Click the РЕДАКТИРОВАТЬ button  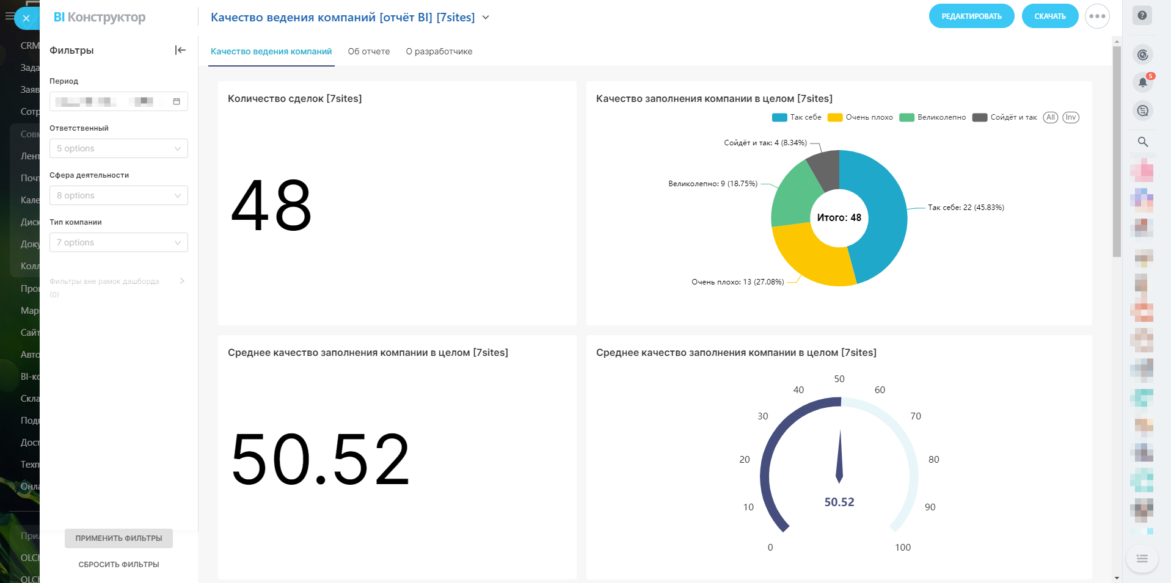(x=971, y=16)
